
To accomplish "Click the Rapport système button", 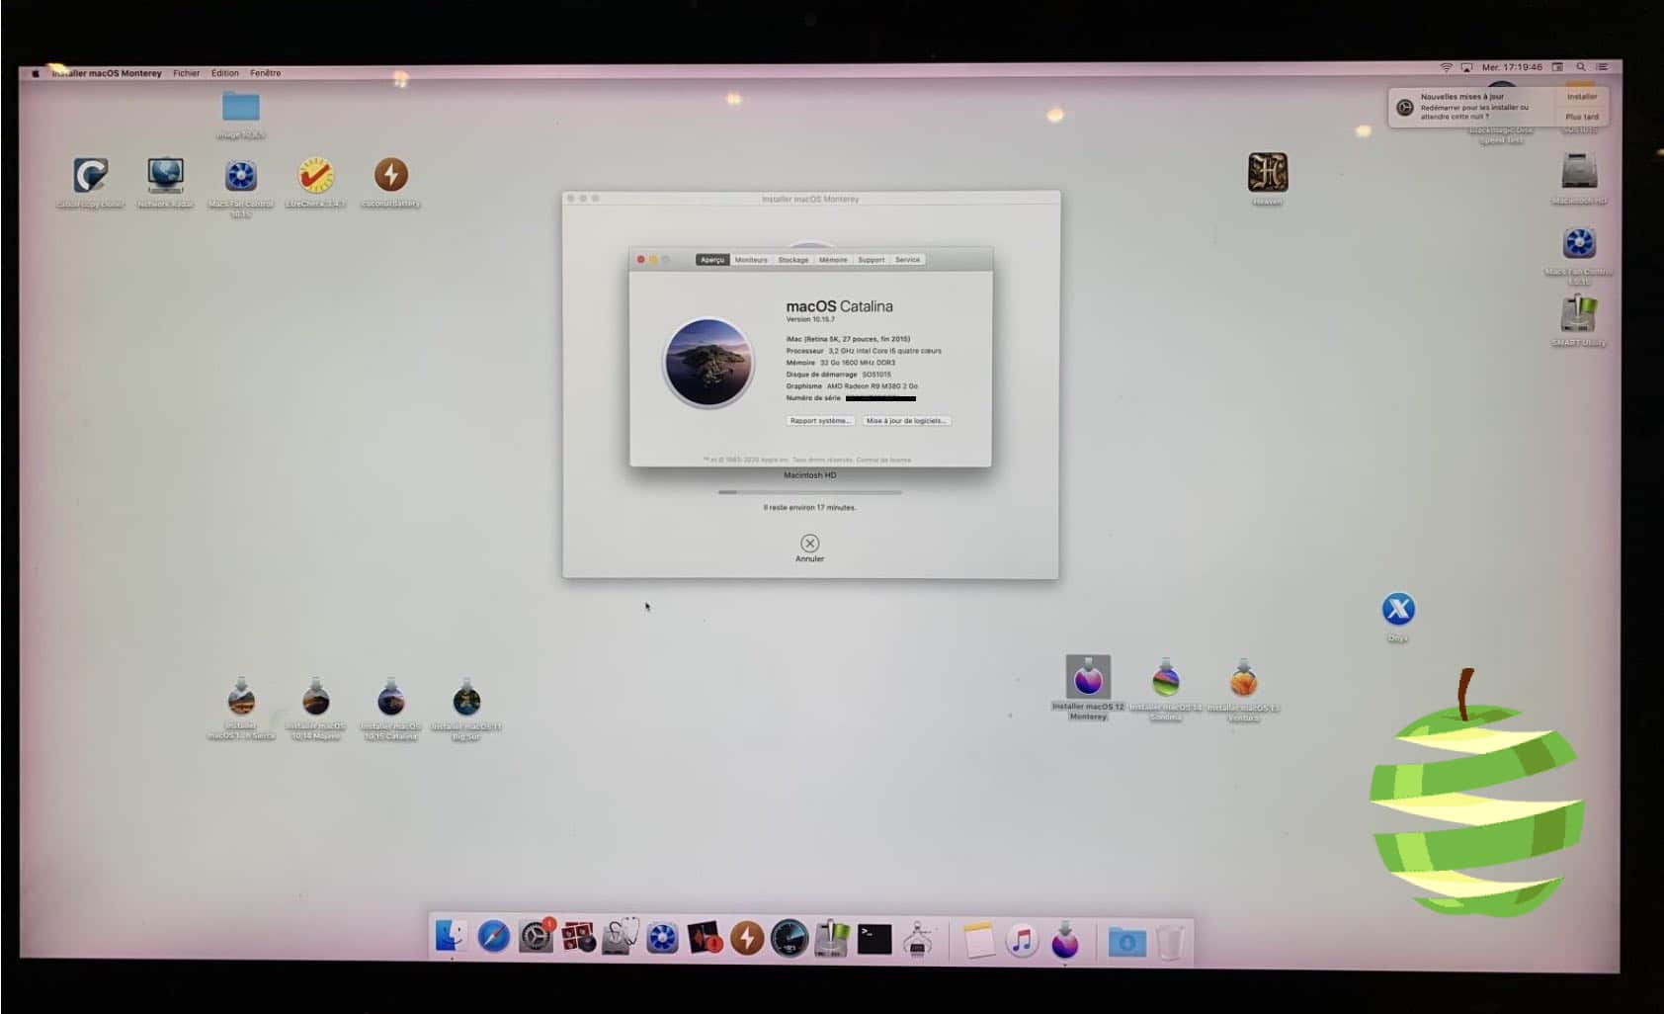I will (820, 421).
